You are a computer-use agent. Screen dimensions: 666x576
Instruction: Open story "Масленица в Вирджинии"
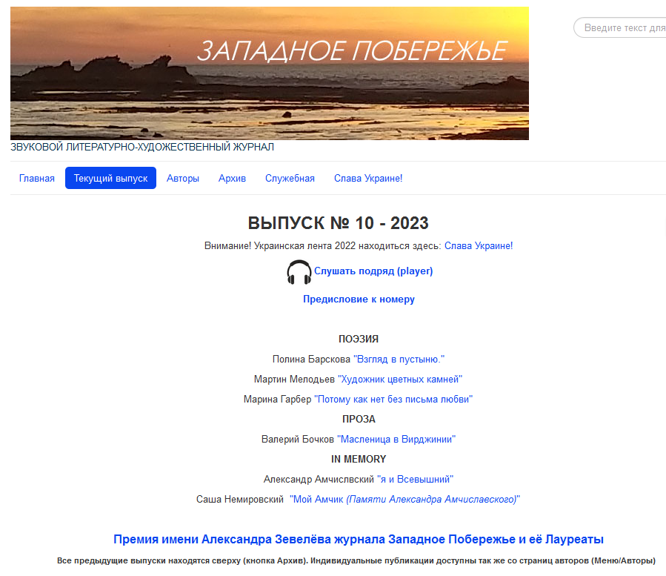point(396,439)
